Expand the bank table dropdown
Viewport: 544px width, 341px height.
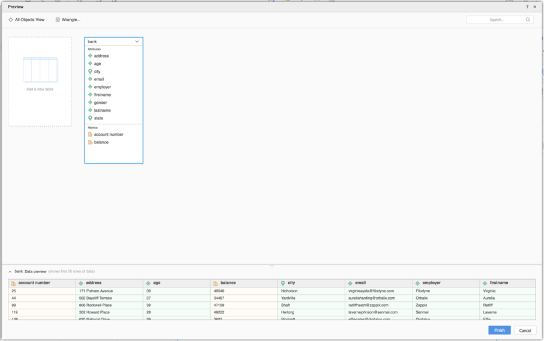(x=137, y=41)
